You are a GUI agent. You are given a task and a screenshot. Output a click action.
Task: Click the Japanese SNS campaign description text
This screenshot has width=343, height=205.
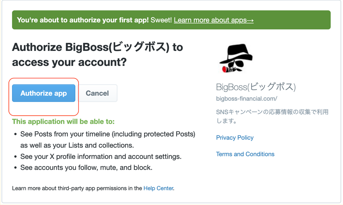272,116
